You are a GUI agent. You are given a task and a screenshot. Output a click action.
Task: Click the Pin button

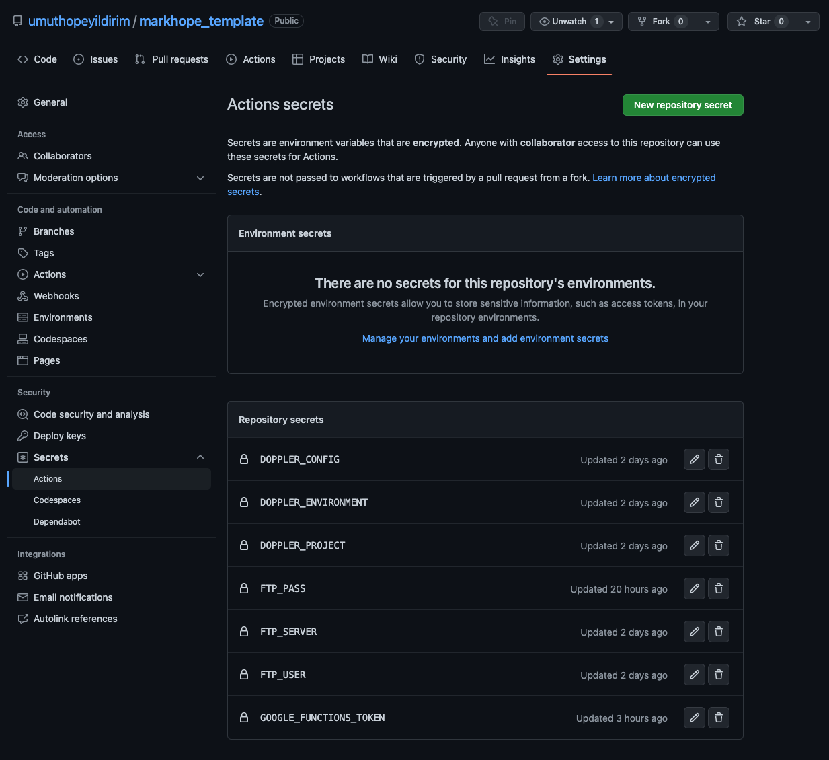pyautogui.click(x=502, y=21)
